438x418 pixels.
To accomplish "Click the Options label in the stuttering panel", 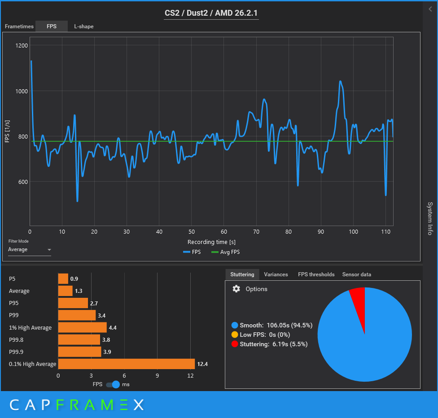I will click(256, 289).
